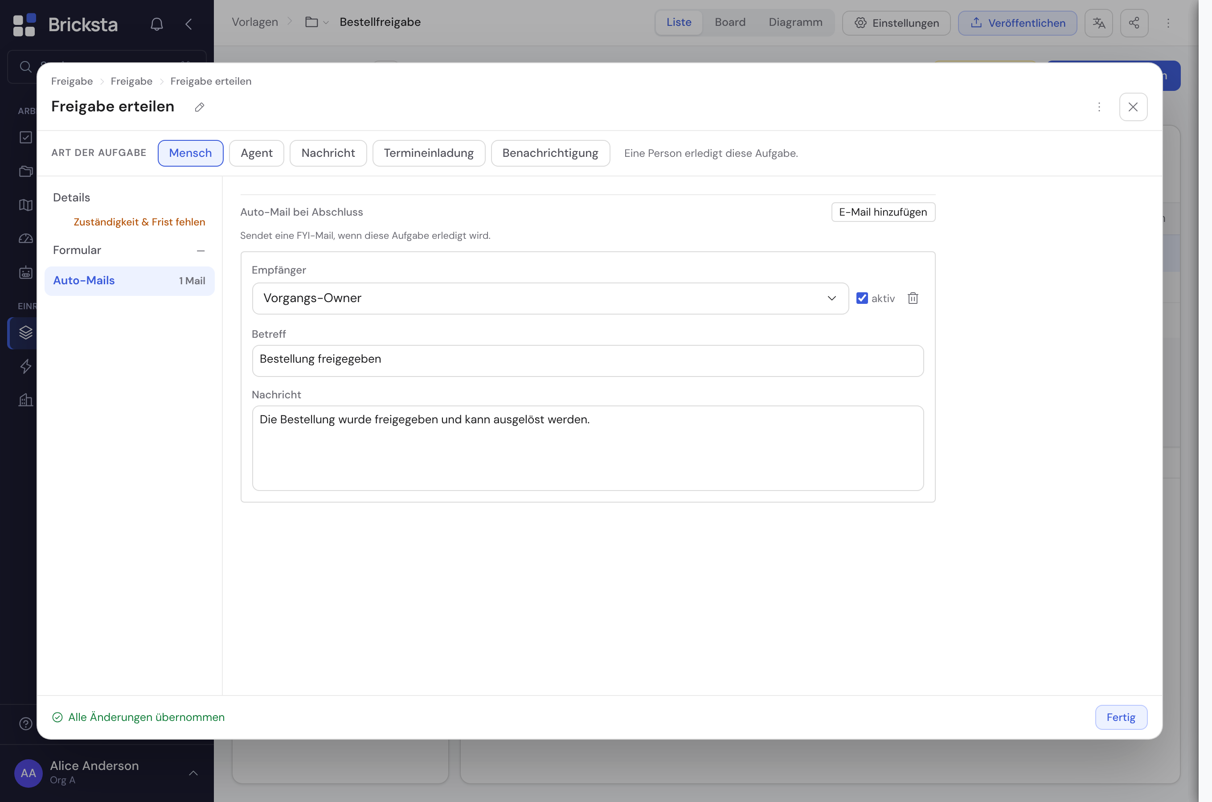
Task: Close the Freigabe erteilen dialog
Action: click(x=1133, y=107)
